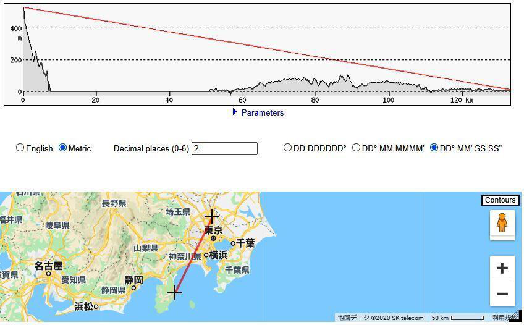This screenshot has width=524, height=325.
Task: Choose the DD° MM' SS.SS" coordinate format
Action: [434, 148]
